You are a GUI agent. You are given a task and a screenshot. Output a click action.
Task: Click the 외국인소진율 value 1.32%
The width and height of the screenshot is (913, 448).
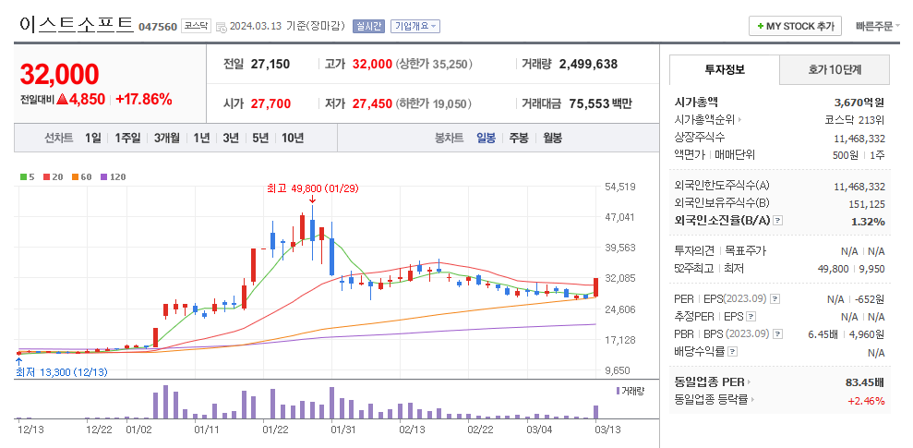[x=867, y=222]
